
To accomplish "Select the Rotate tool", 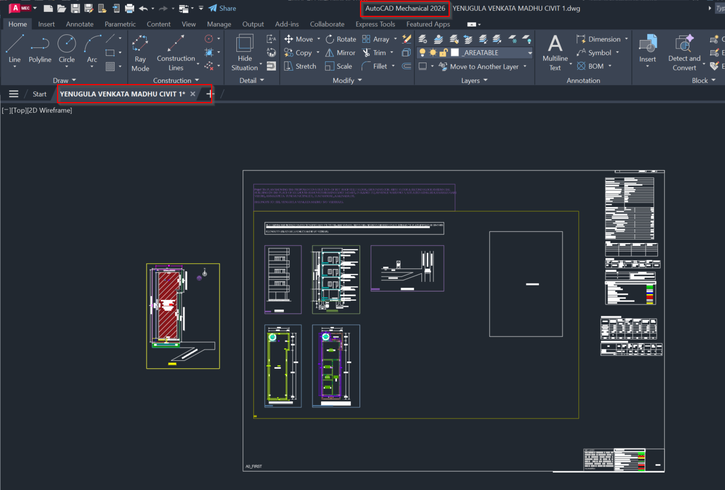I will click(341, 39).
